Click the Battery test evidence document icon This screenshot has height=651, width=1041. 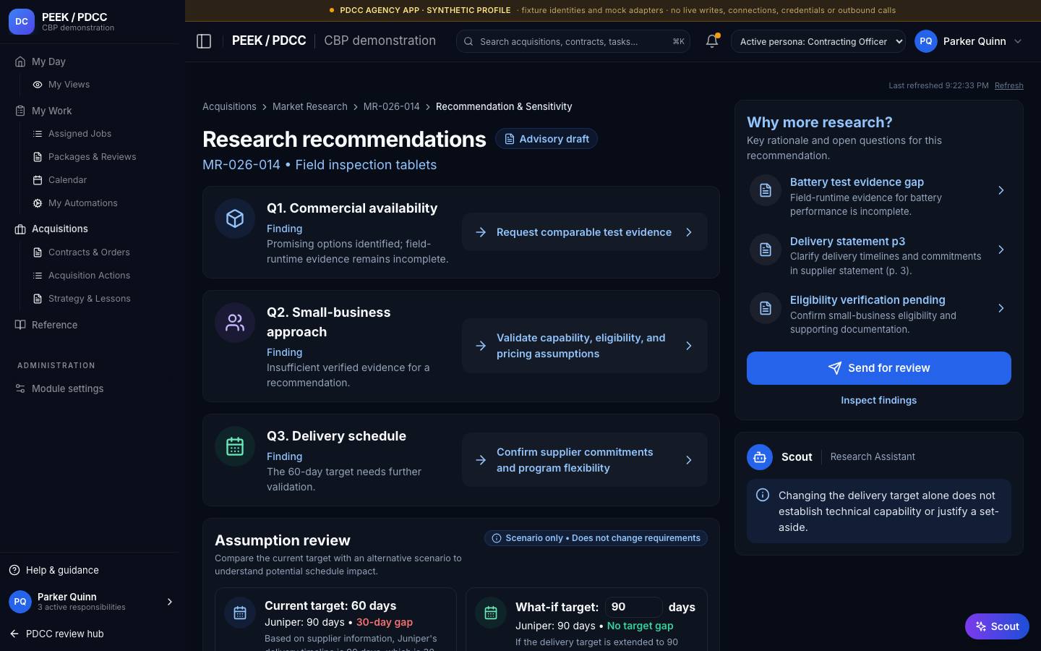[766, 190]
